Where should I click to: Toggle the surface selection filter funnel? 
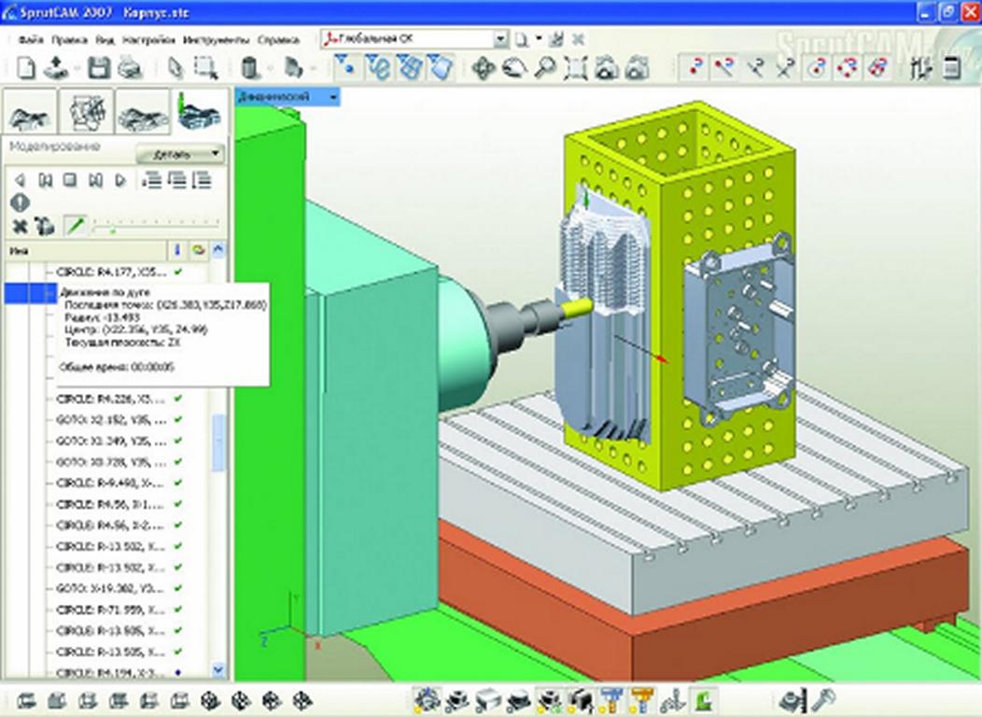[x=440, y=67]
